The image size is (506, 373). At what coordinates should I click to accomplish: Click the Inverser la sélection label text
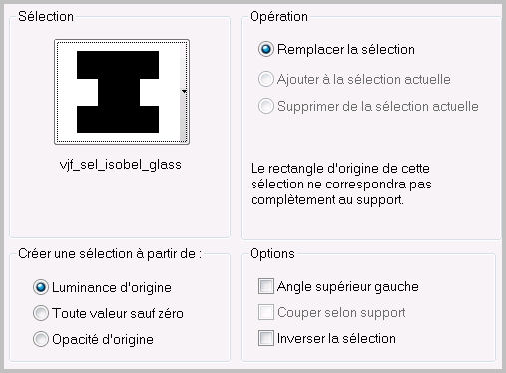pyautogui.click(x=336, y=338)
